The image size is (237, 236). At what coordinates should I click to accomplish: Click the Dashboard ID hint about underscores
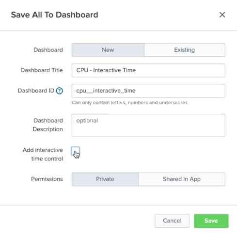coord(130,103)
